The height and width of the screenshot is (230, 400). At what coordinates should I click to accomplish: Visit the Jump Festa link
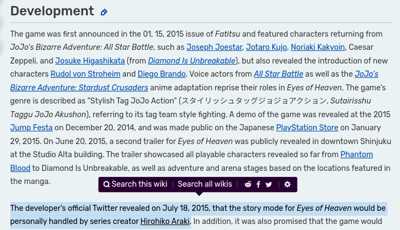(x=31, y=128)
